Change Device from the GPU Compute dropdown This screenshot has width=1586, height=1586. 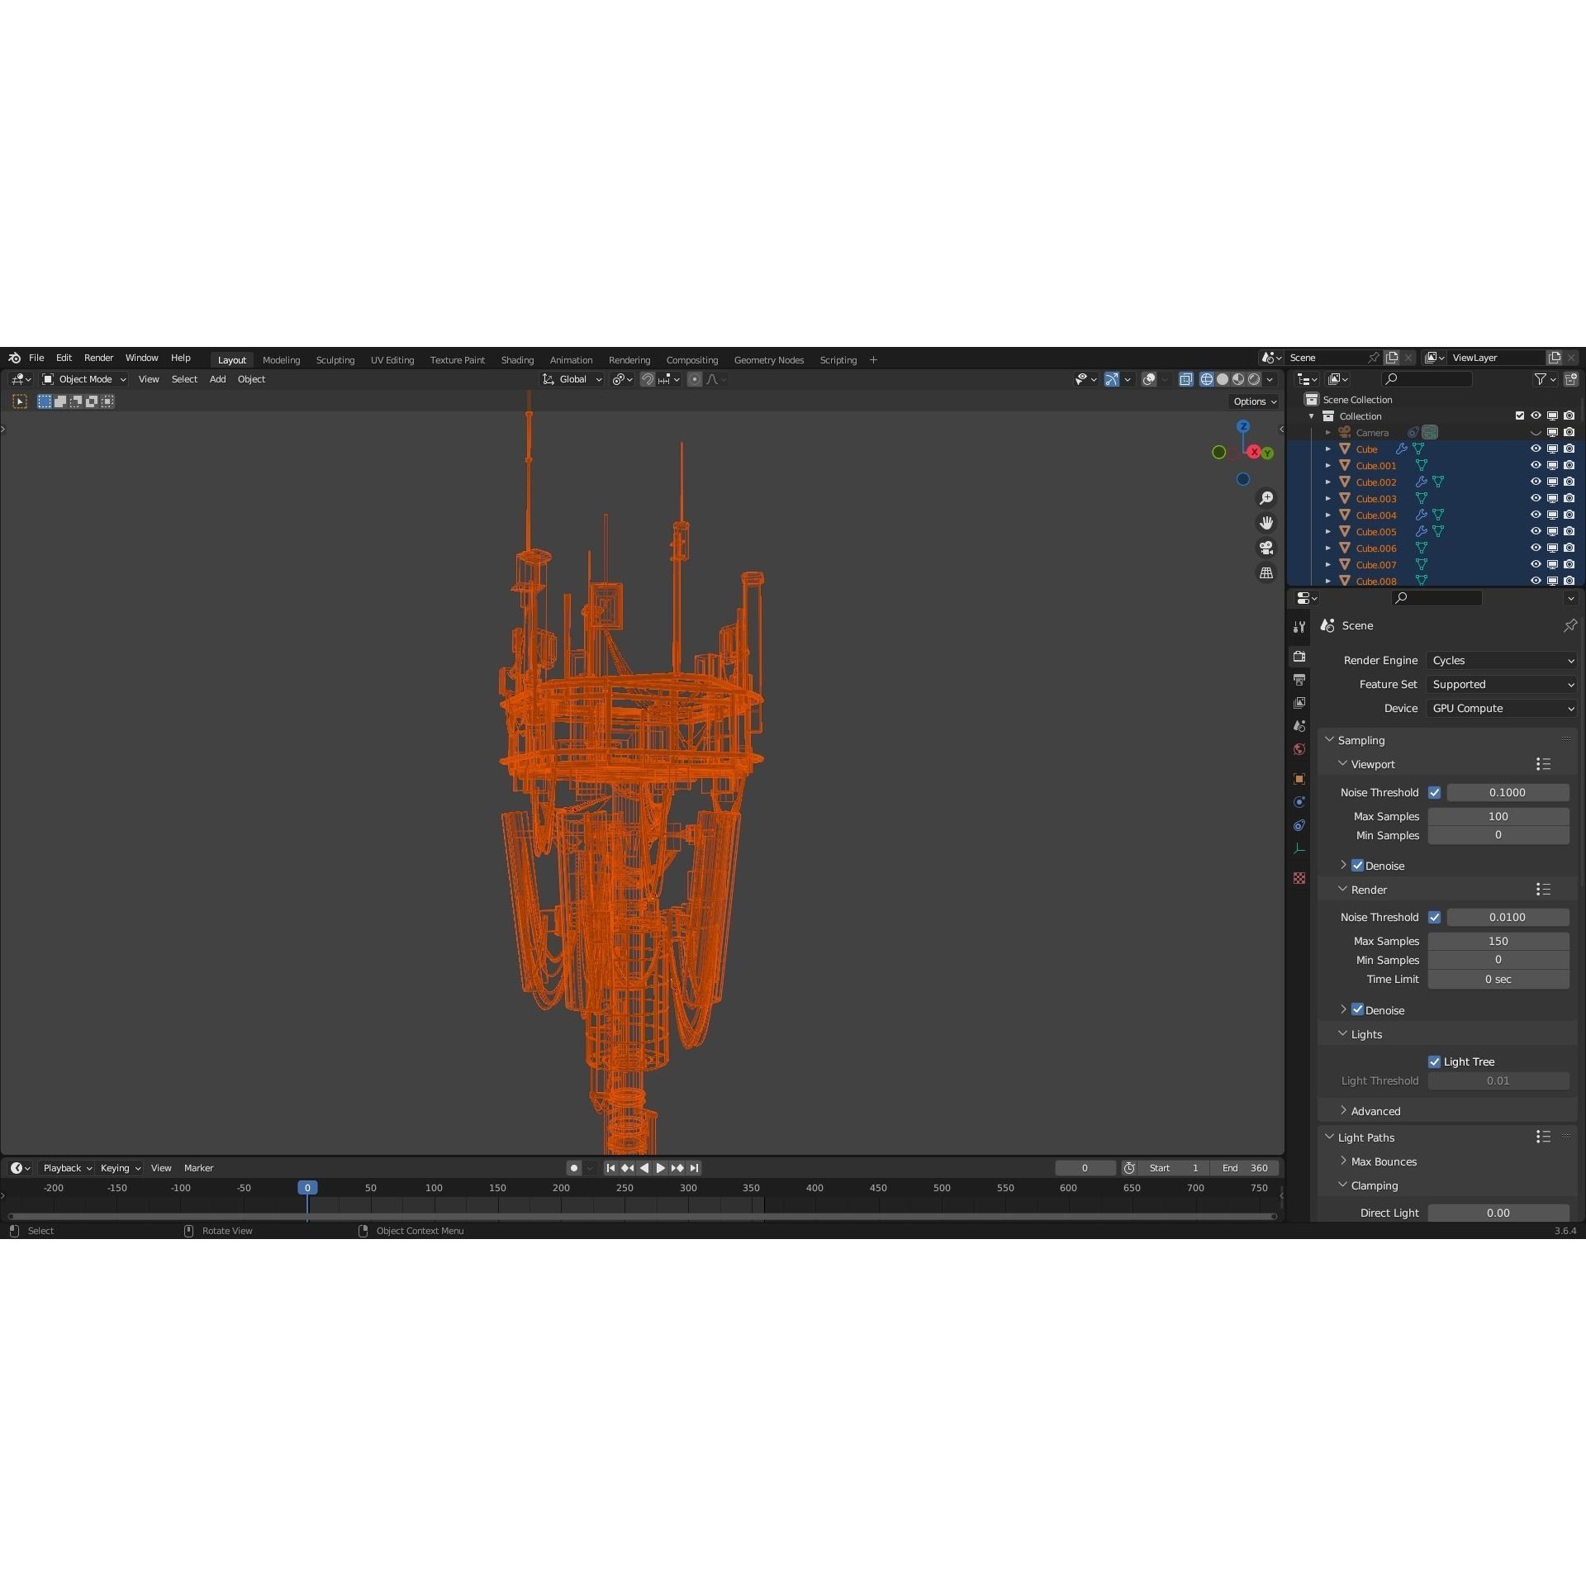[x=1501, y=708]
